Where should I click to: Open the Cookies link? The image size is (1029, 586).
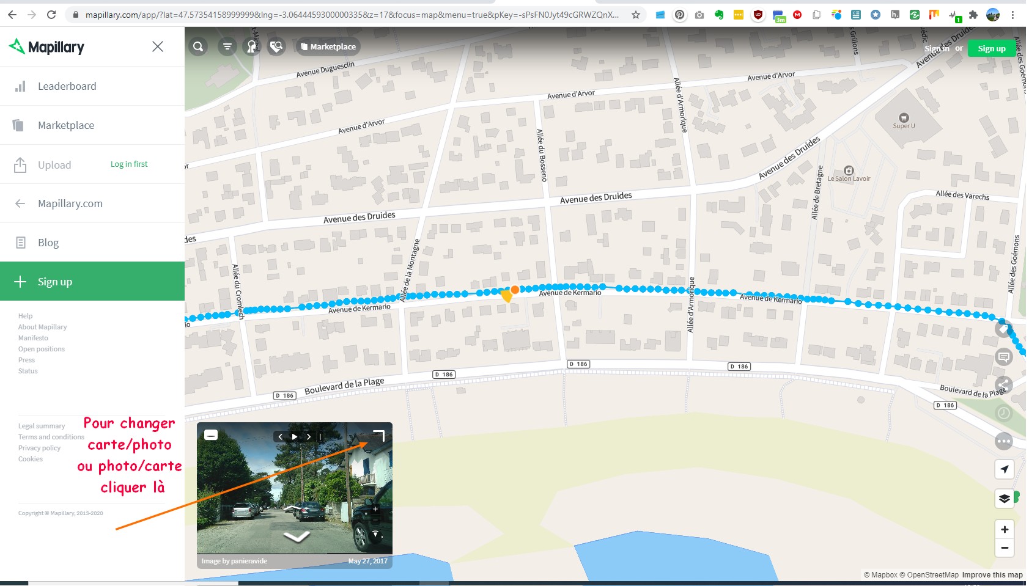pos(31,459)
